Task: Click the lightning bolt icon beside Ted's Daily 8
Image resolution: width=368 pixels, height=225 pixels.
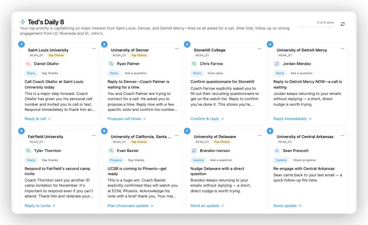Action: click(x=22, y=22)
